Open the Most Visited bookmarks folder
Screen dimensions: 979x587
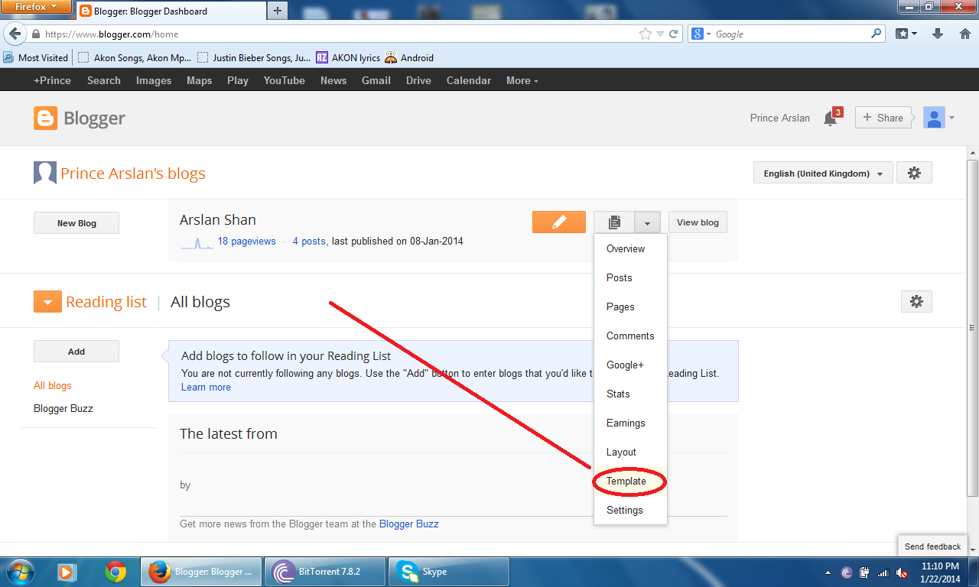[x=36, y=58]
